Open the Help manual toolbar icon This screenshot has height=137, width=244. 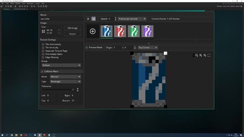[x=34, y=6]
